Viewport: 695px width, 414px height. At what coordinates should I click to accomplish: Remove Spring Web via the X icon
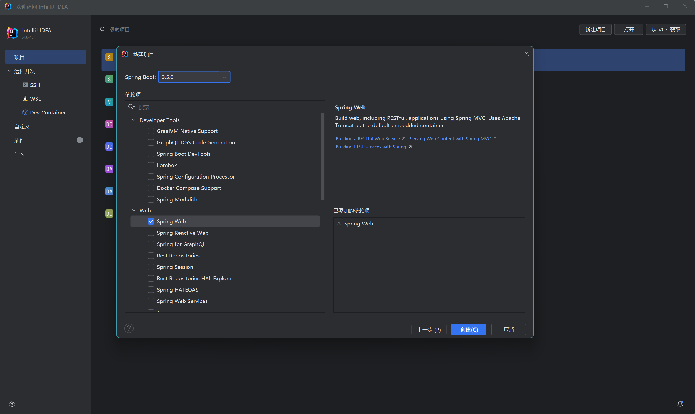(x=339, y=224)
